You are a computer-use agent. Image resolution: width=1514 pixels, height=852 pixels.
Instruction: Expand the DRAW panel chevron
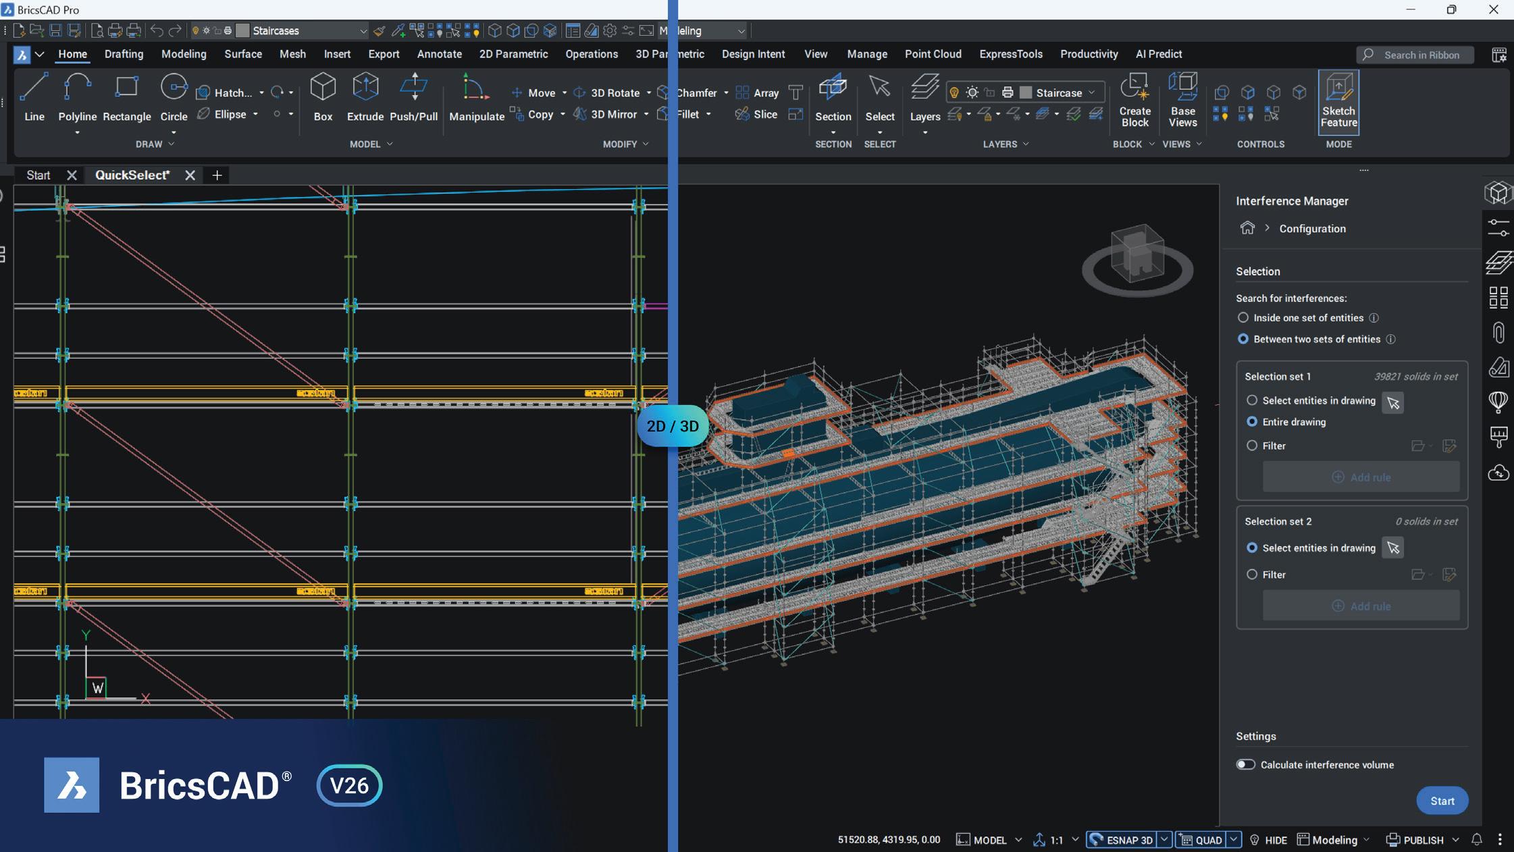click(172, 144)
